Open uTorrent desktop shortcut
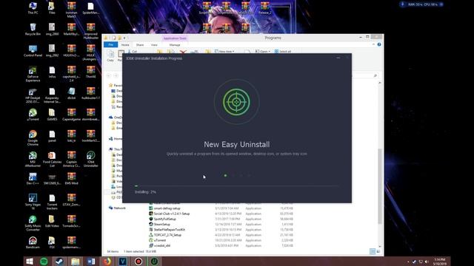 [33, 115]
